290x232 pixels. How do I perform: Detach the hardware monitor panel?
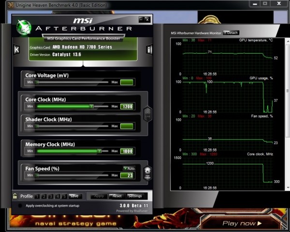pos(231,33)
